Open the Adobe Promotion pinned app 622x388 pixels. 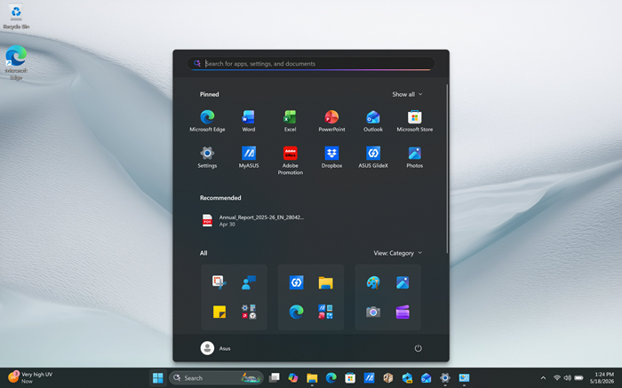tap(290, 161)
